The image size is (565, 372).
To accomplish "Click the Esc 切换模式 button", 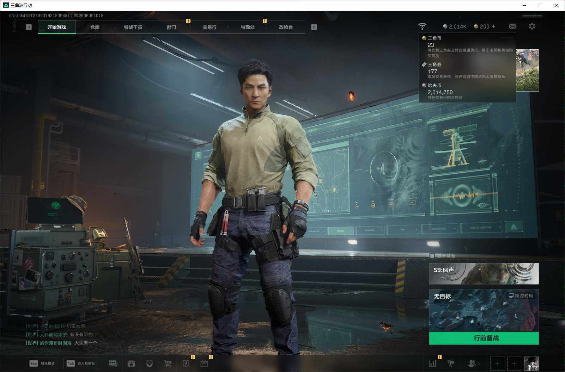I will click(x=42, y=364).
